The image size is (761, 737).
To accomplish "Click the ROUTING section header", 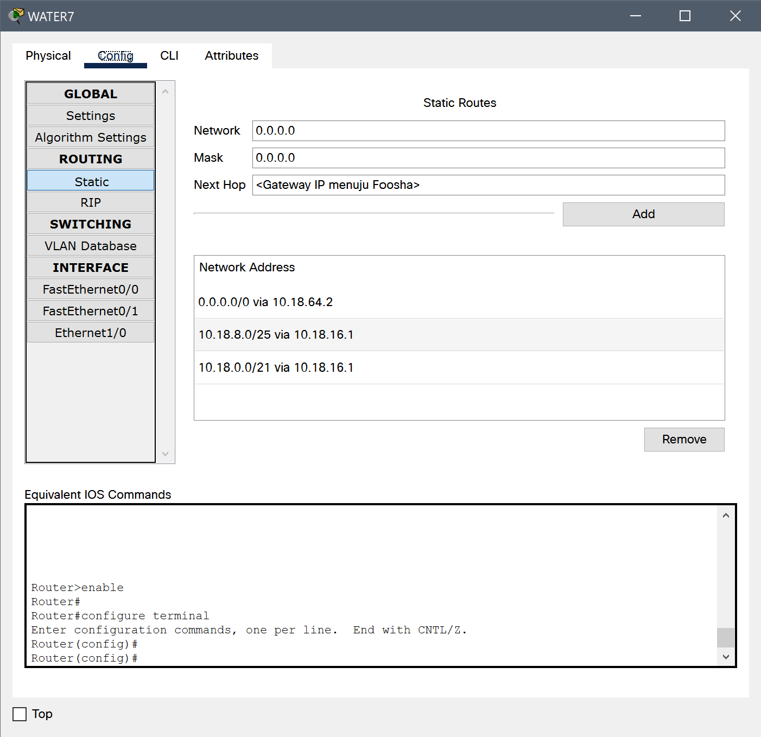I will (x=91, y=159).
